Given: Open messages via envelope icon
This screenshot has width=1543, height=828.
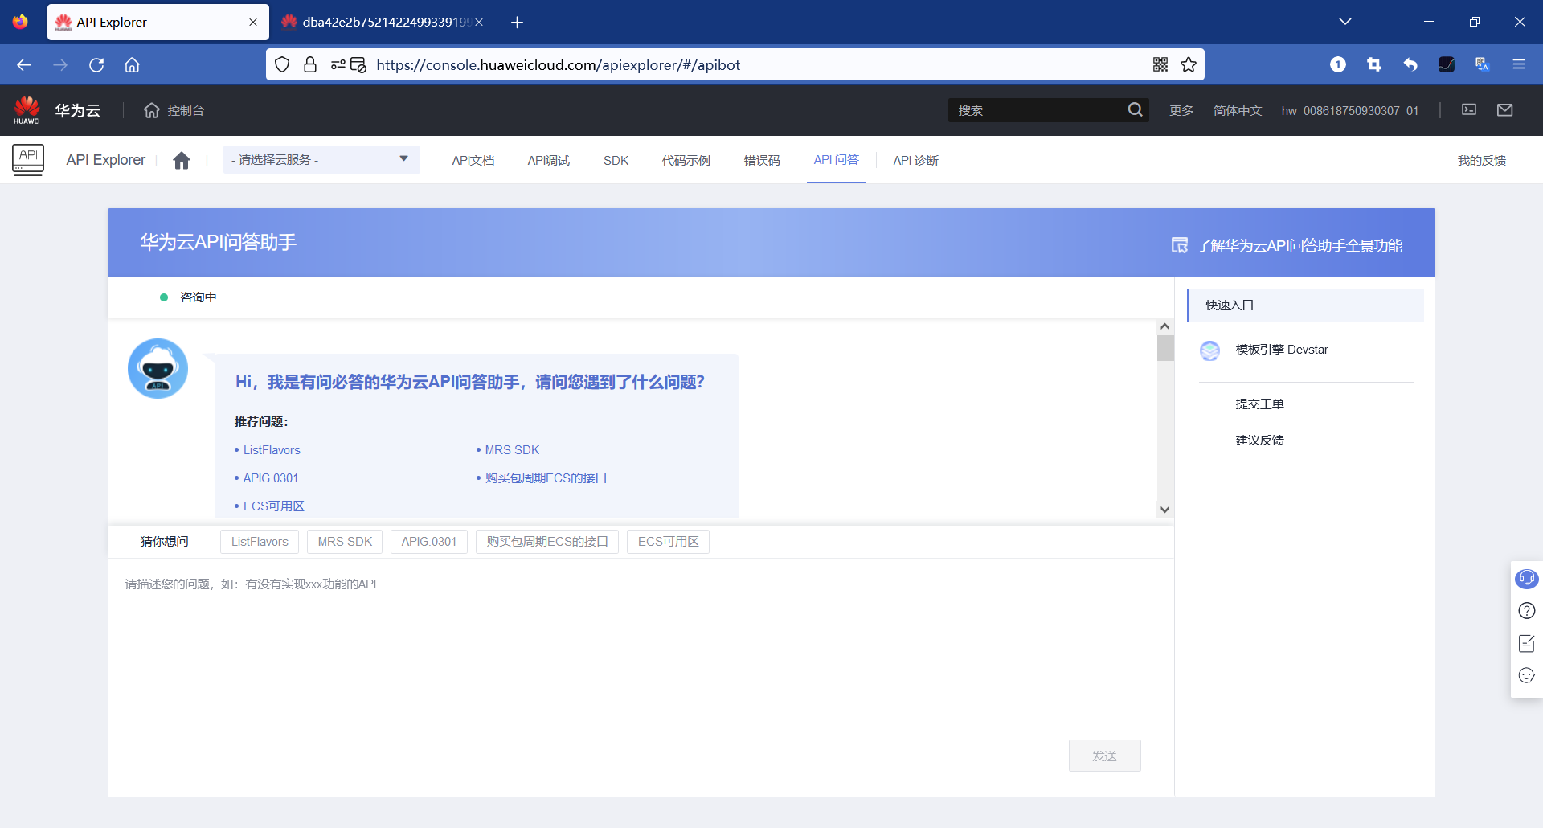Looking at the screenshot, I should pyautogui.click(x=1505, y=110).
